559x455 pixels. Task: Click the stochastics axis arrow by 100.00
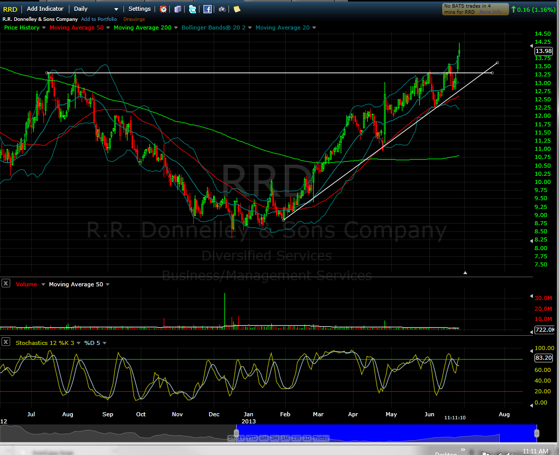tap(531, 351)
